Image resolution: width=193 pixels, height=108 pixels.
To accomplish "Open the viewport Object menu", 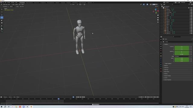I will pos(23,4).
